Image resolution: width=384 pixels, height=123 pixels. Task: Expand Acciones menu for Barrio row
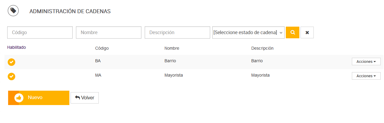pyautogui.click(x=366, y=62)
